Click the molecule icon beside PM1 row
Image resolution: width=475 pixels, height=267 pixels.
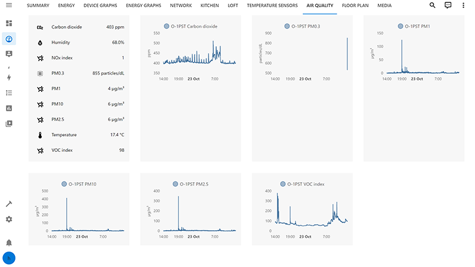[x=40, y=89]
